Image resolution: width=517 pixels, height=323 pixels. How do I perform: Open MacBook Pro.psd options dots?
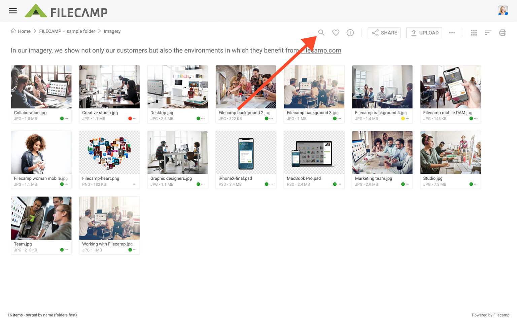coord(339,184)
